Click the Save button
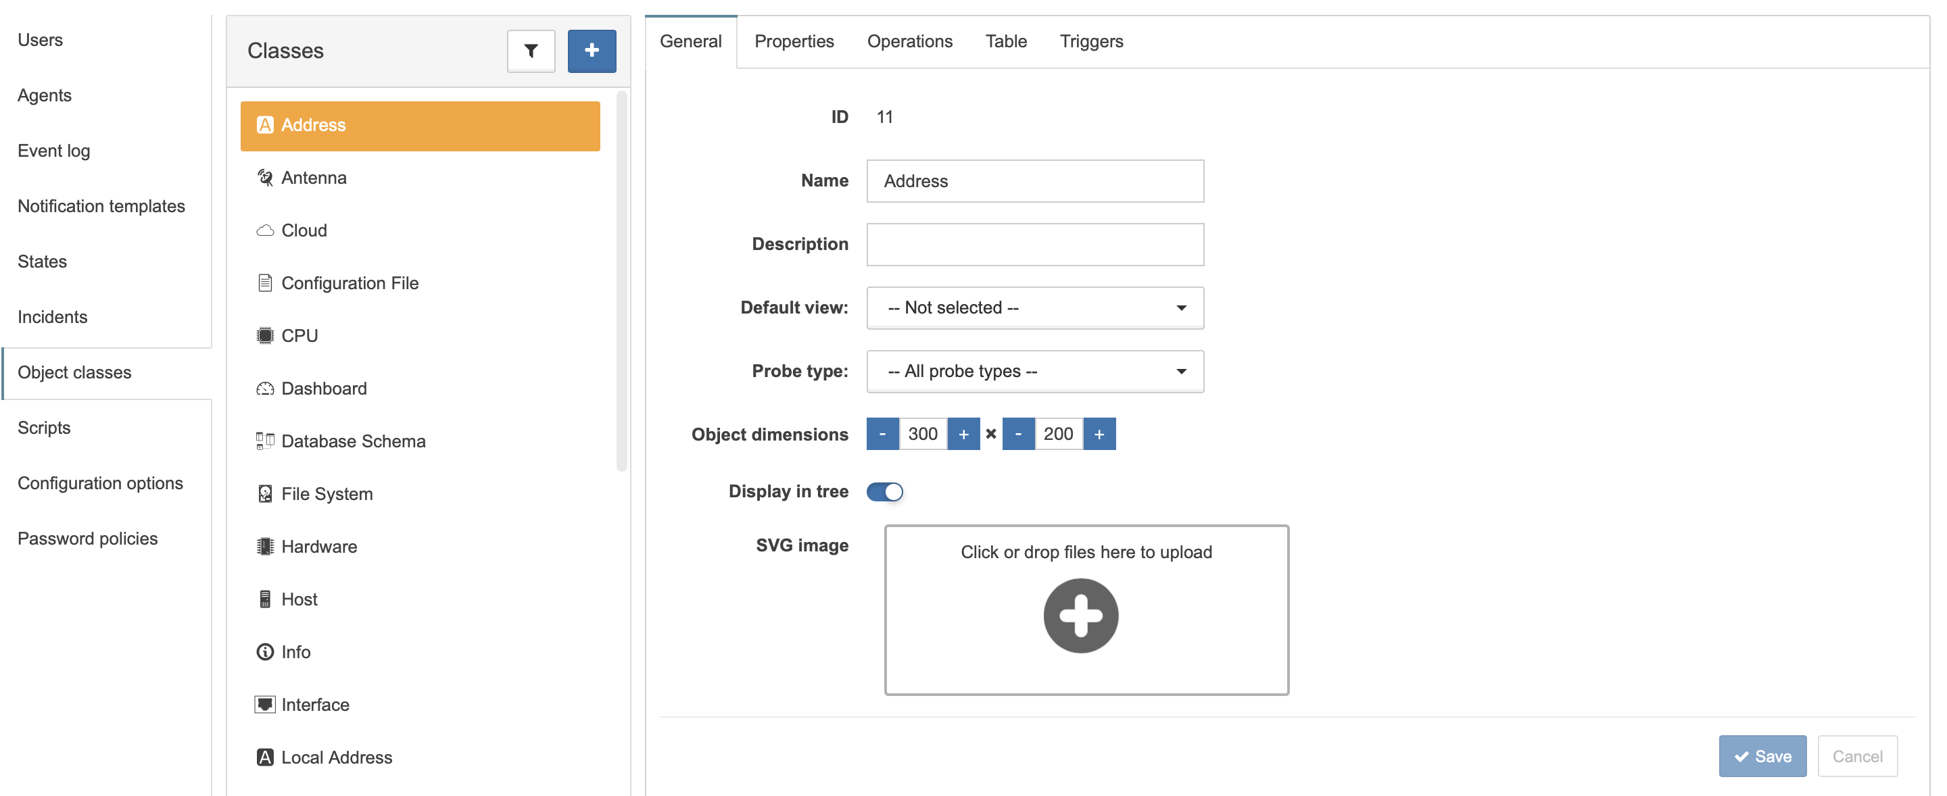The width and height of the screenshot is (1947, 796). (1762, 756)
